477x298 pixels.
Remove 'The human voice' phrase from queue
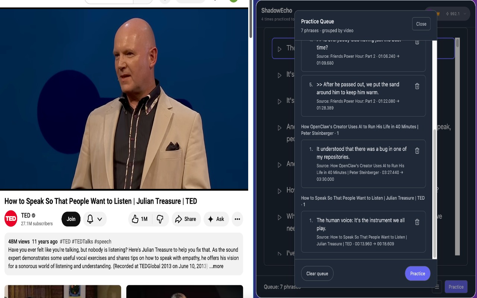417,222
